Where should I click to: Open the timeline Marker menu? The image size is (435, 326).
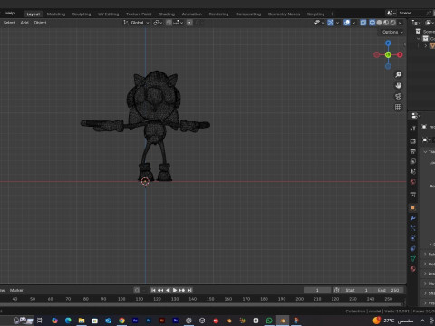coord(16,290)
